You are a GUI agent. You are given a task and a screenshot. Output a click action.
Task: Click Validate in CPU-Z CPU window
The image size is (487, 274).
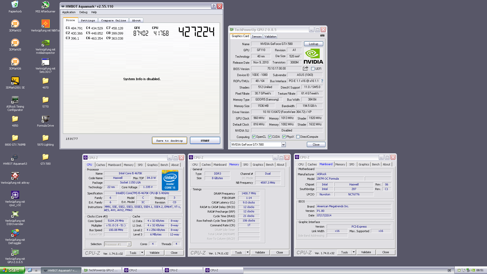[154, 253]
